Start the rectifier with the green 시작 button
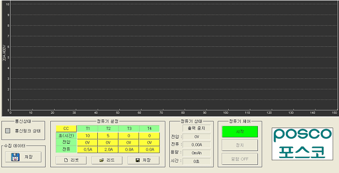The image size is (339, 173). click(240, 131)
